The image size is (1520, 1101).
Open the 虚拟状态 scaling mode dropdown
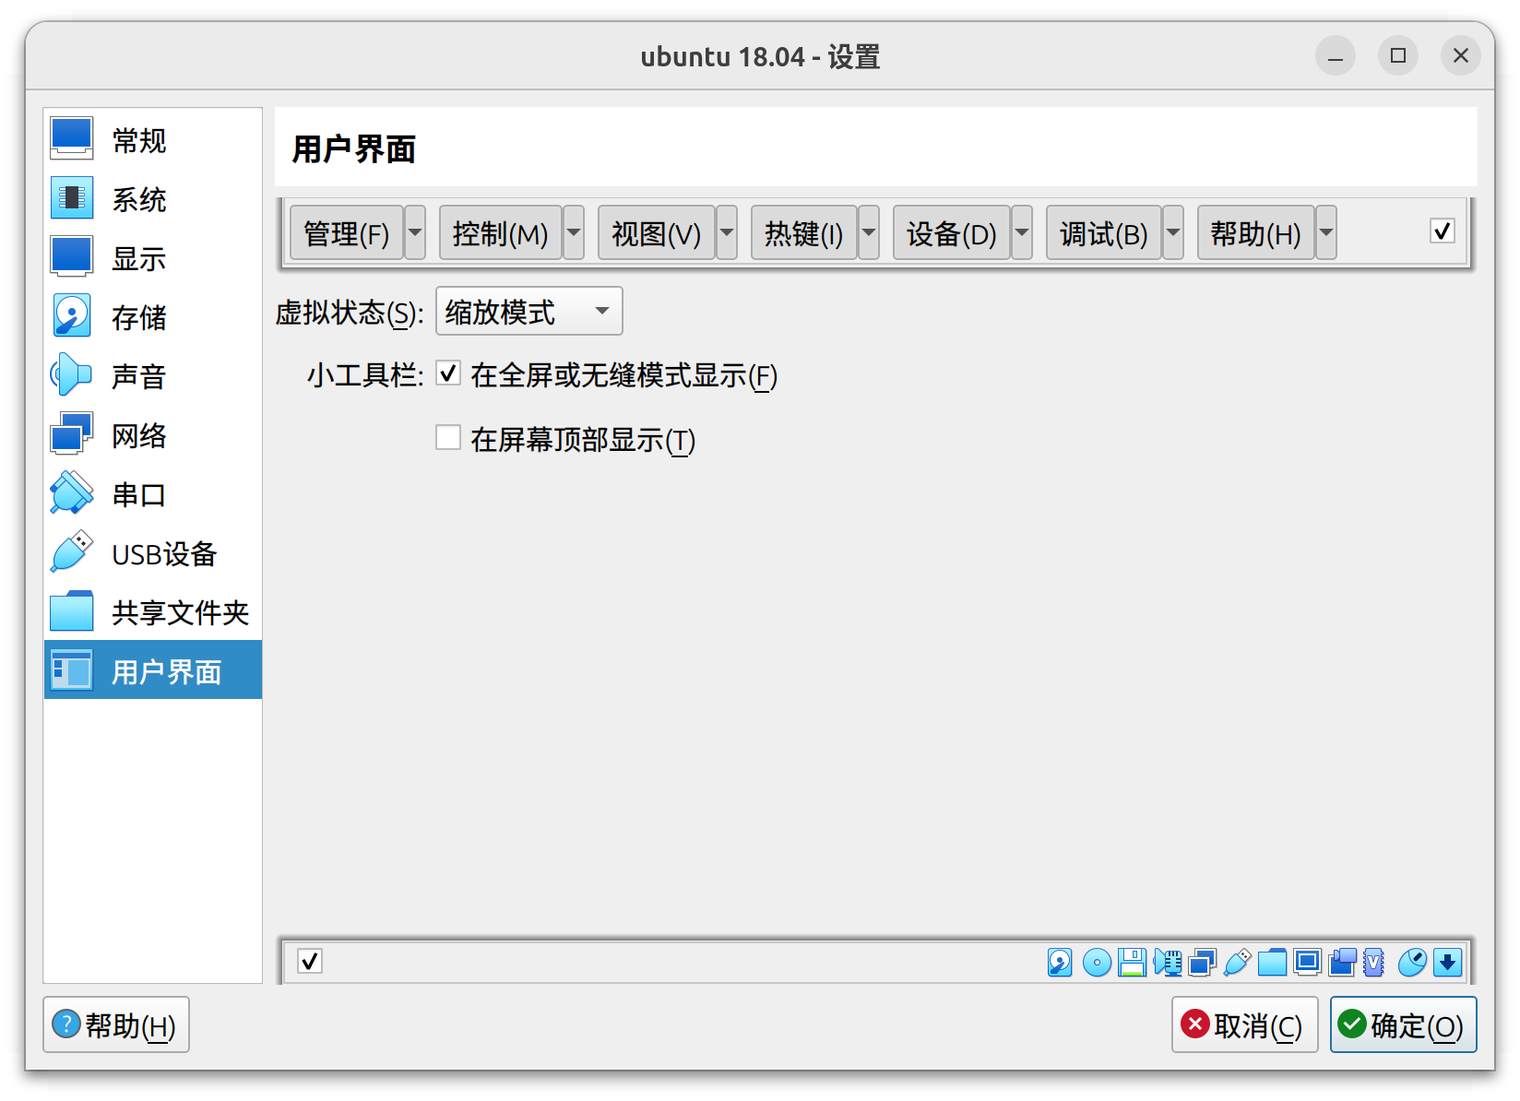tap(528, 311)
